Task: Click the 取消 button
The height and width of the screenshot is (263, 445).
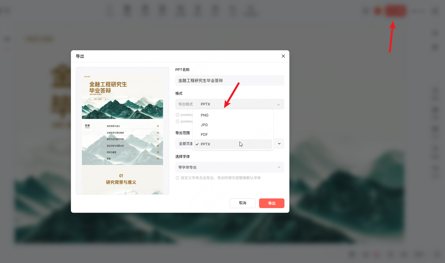Action: point(243,203)
